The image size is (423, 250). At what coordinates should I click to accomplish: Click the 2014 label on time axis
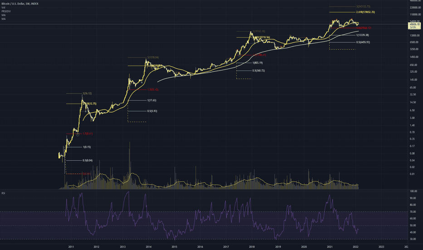tap(148, 247)
